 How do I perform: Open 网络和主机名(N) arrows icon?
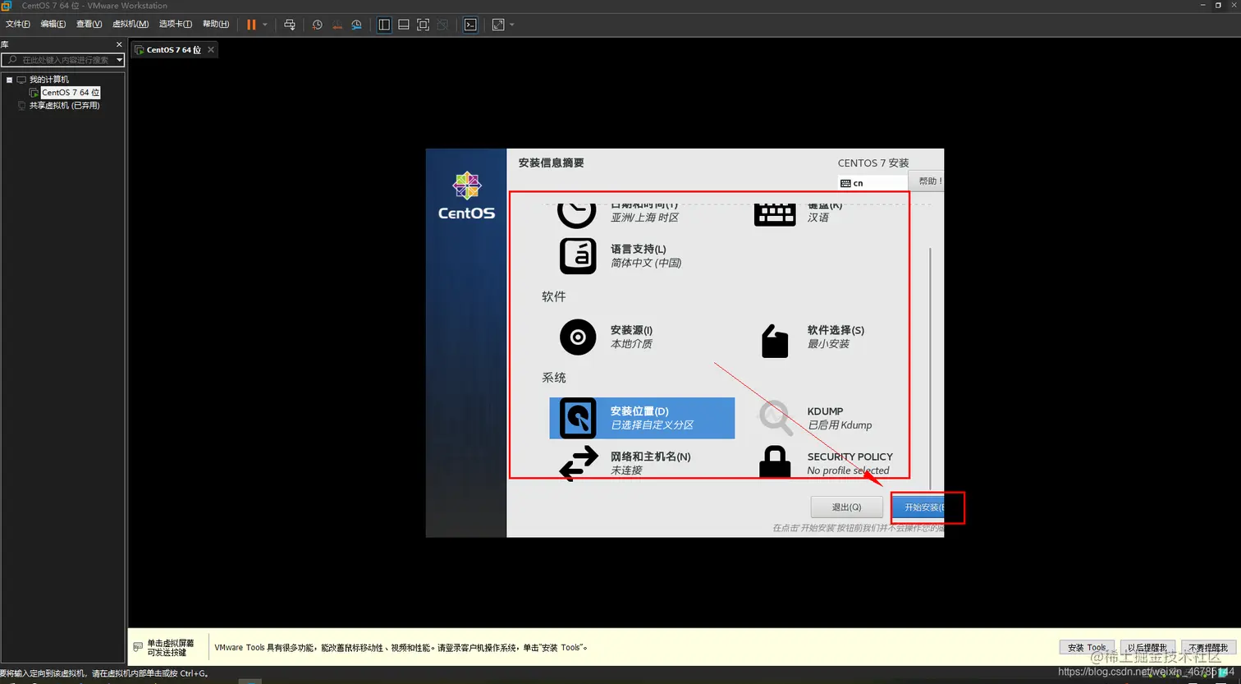[579, 463]
